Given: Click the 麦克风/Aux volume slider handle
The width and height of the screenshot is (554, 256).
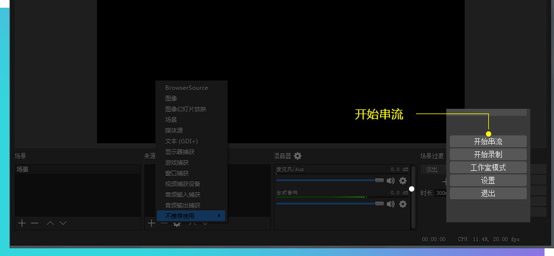Looking at the screenshot, I should pos(379,180).
